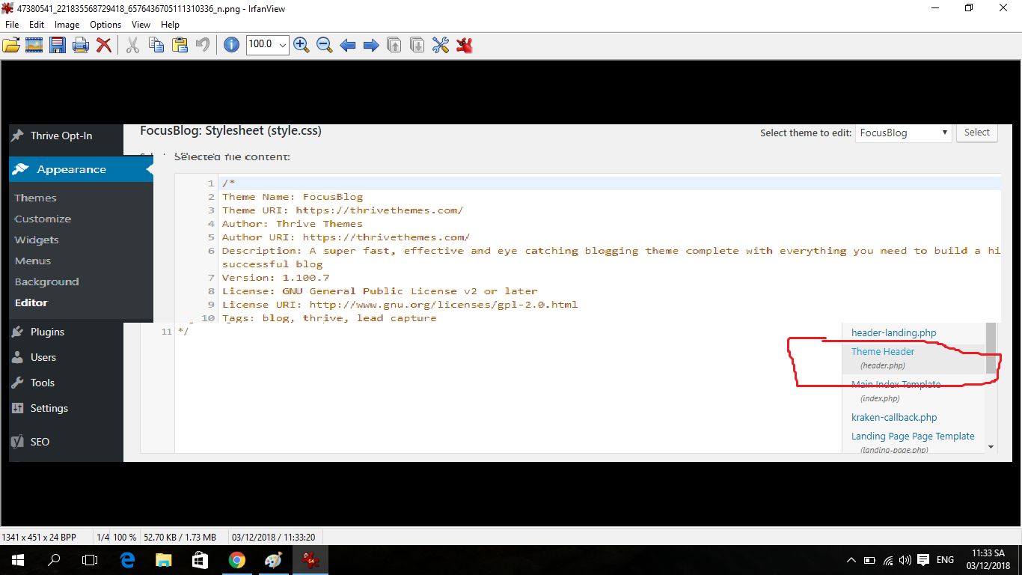1022x575 pixels.
Task: Click the Tools sidebar item in the image
Action: coord(43,383)
